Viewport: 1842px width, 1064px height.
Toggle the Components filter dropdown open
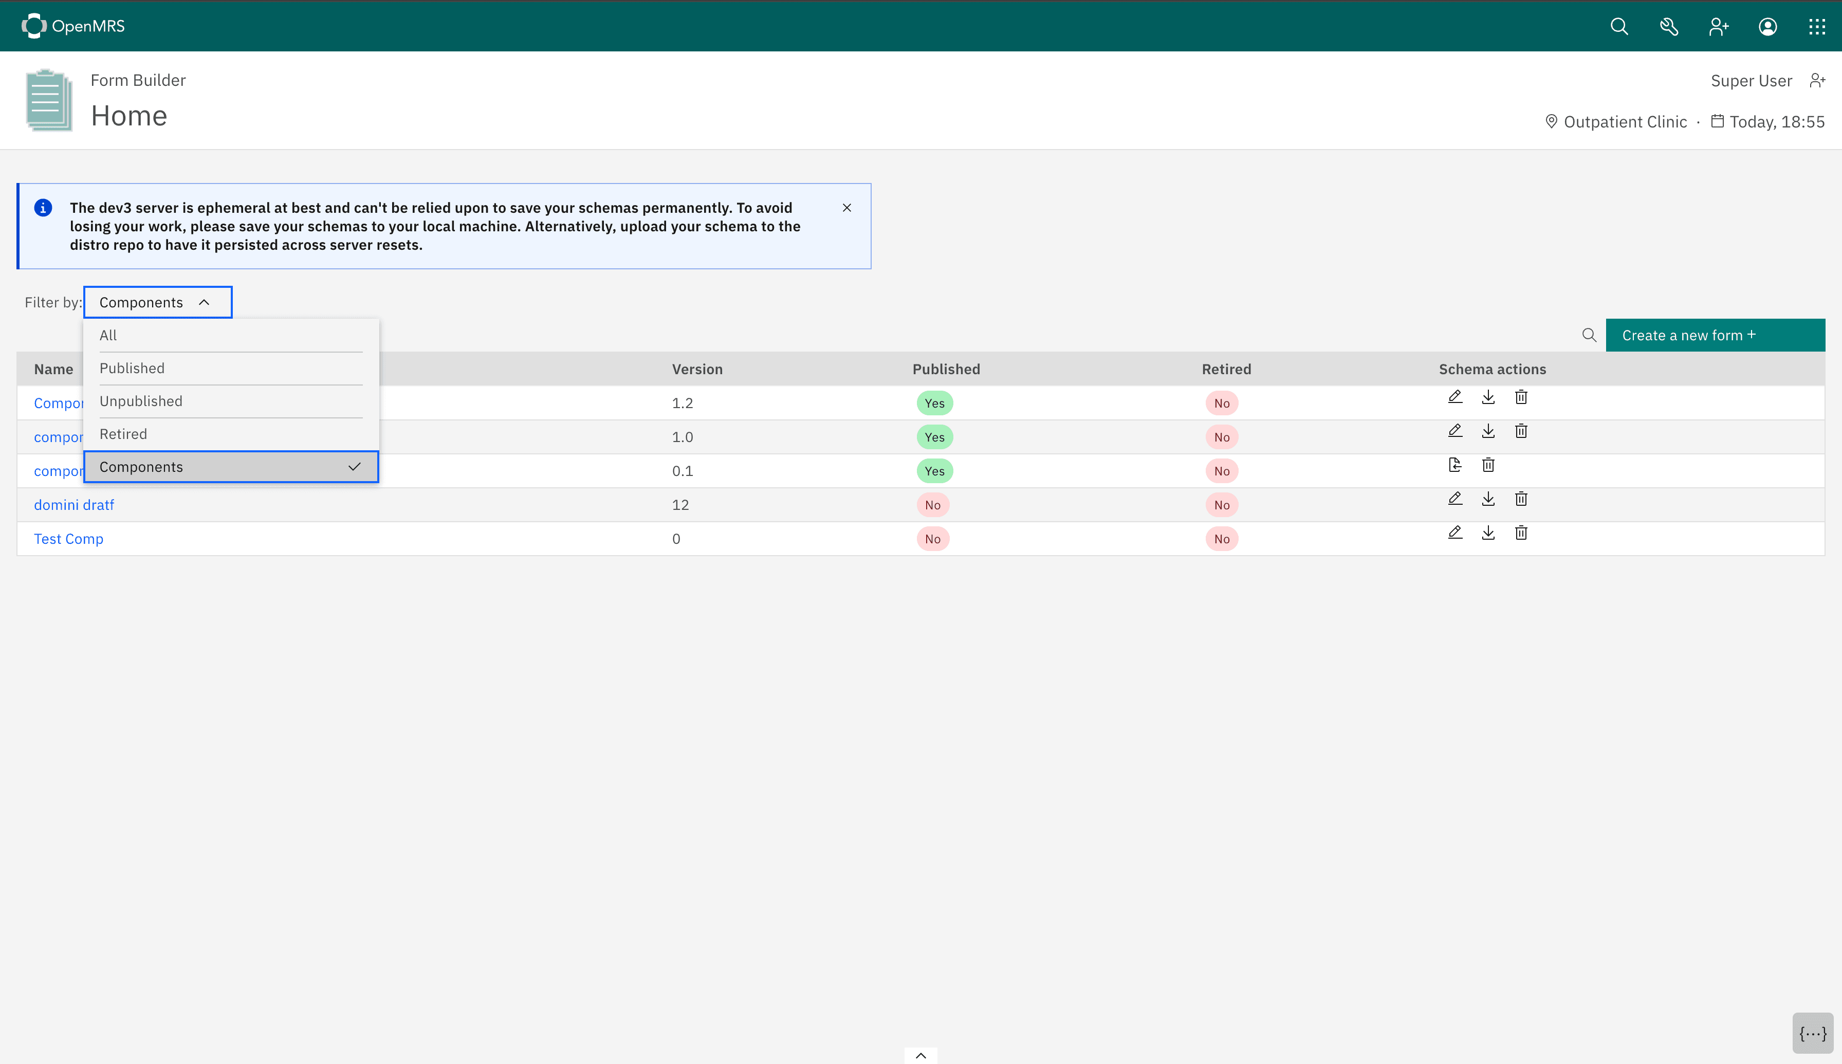click(x=156, y=301)
